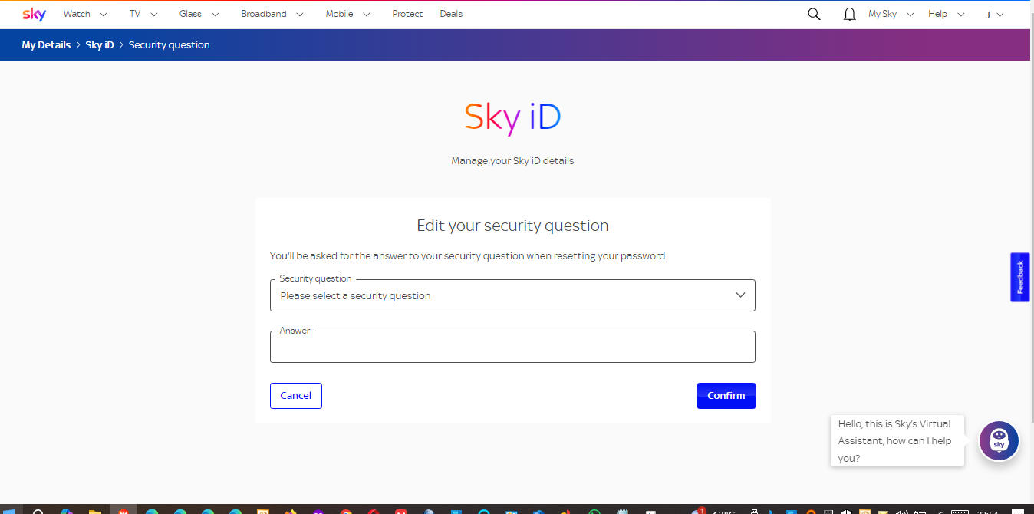Screen dimensions: 1034x514
Task: Expand the account menu labeled J
Action: click(x=992, y=14)
